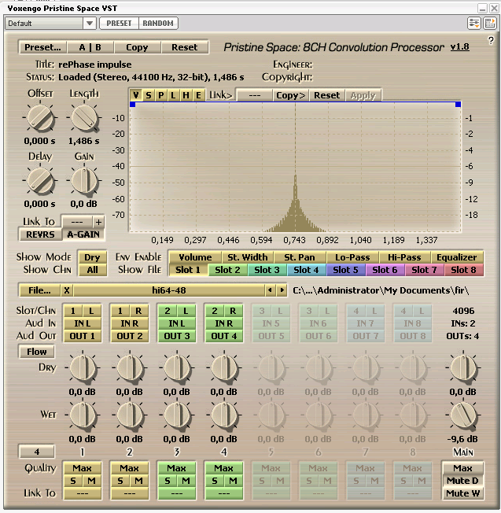Viewport: 501px width, 513px height.
Task: Switch to the Volume envelope tab
Action: [195, 257]
